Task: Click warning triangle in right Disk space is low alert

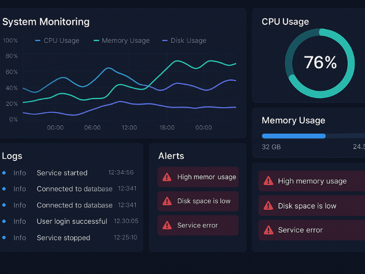Action: coord(268,206)
